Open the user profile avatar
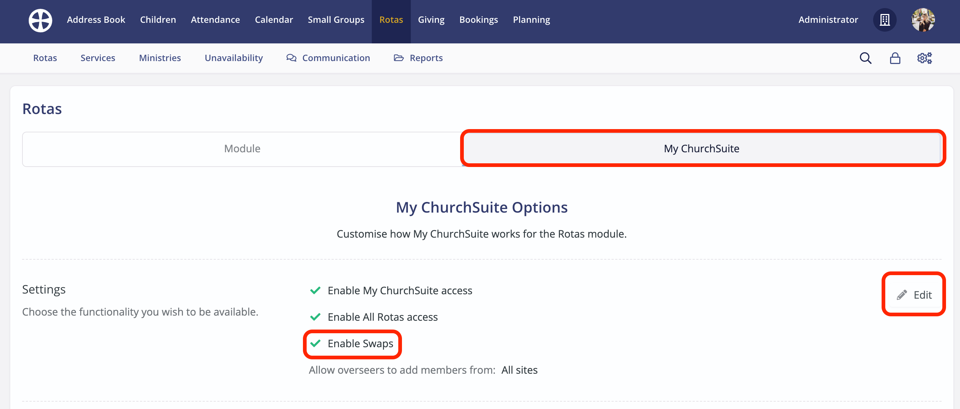This screenshot has width=960, height=409. [923, 20]
